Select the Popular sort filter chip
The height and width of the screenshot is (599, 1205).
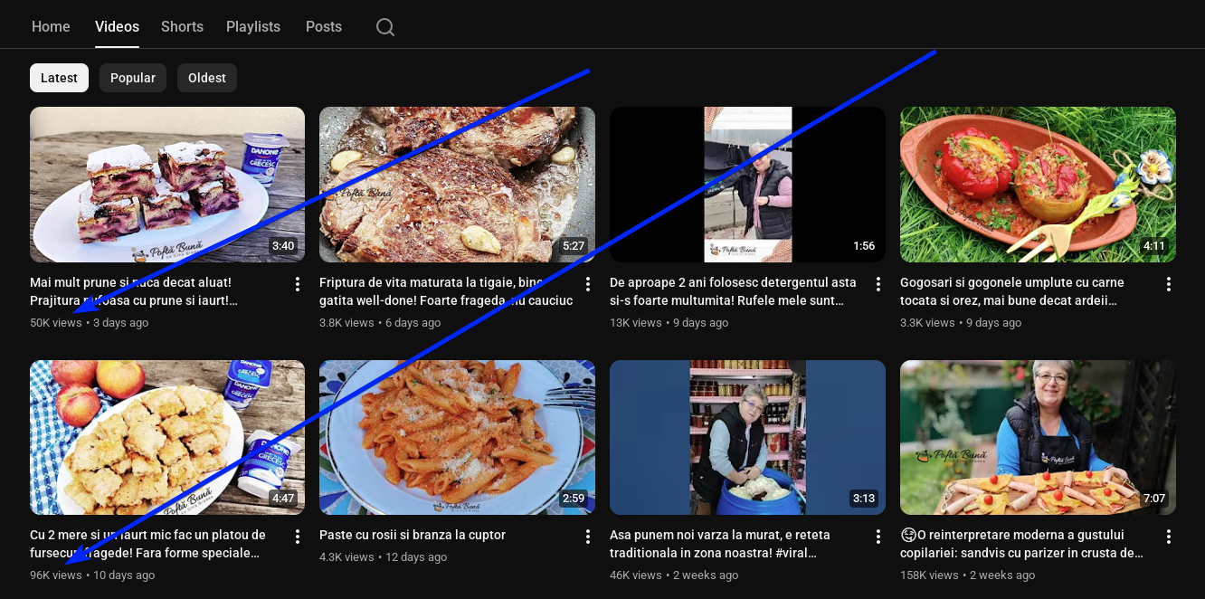(133, 78)
